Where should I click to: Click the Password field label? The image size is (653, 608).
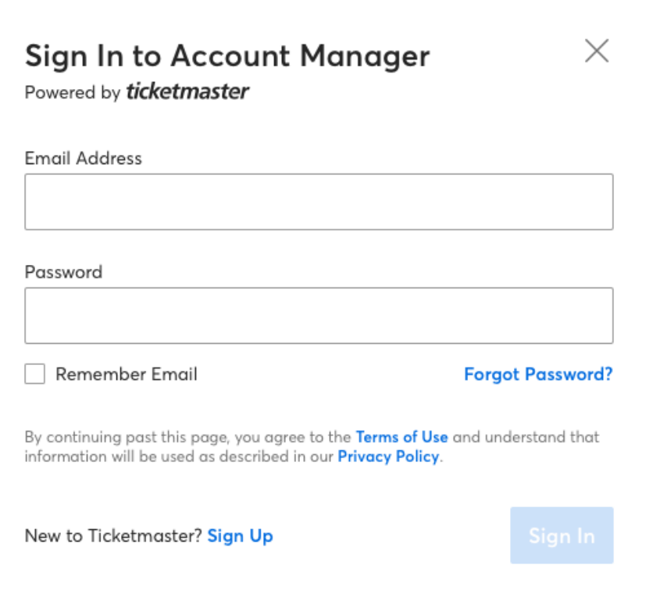[63, 273]
